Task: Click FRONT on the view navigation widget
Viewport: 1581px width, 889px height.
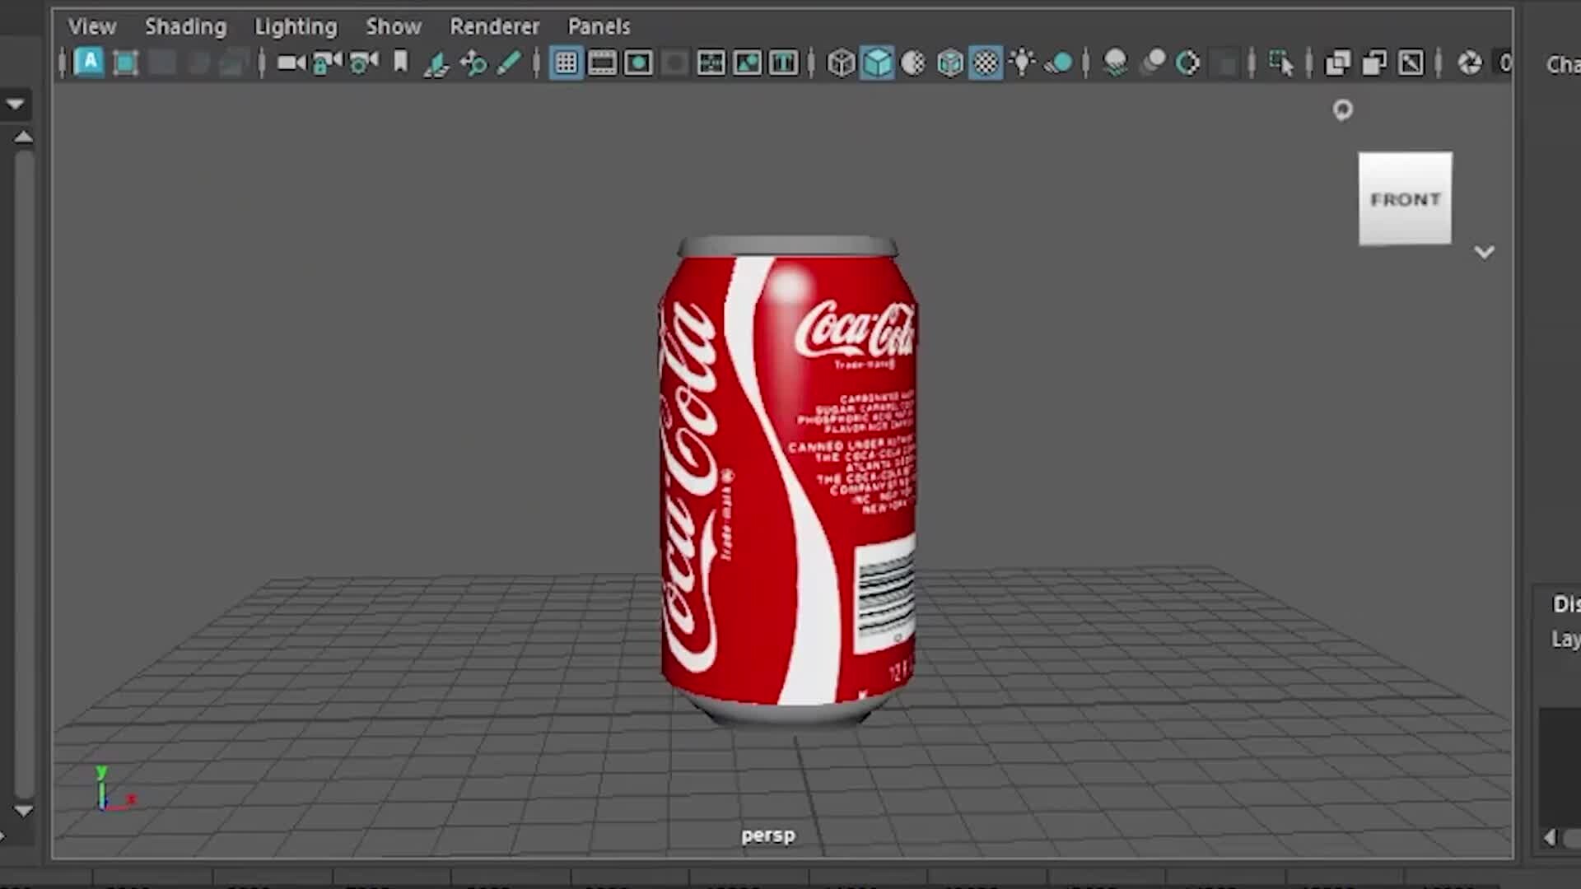Action: click(x=1405, y=198)
